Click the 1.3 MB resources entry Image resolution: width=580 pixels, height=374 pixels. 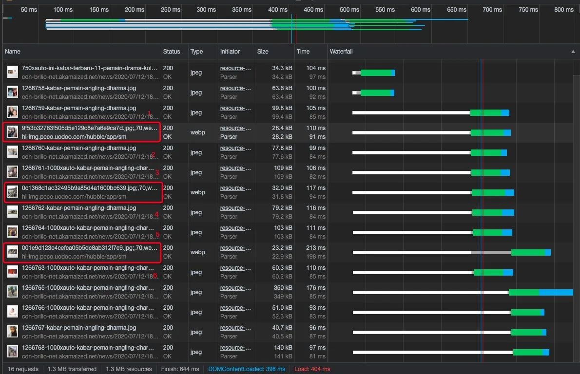tap(129, 369)
